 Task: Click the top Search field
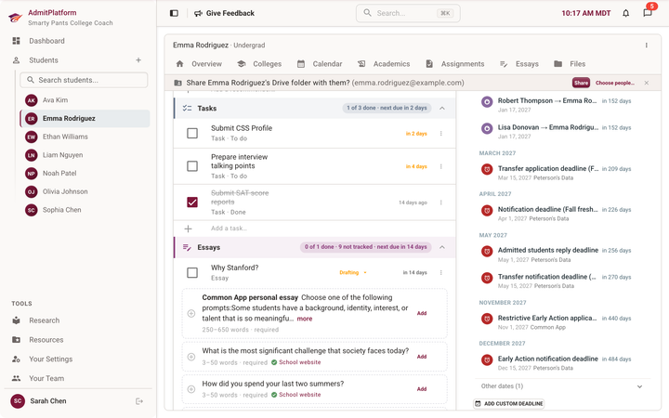[x=408, y=13]
